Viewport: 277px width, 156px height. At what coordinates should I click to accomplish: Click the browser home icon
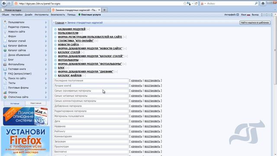[x=263, y=3]
